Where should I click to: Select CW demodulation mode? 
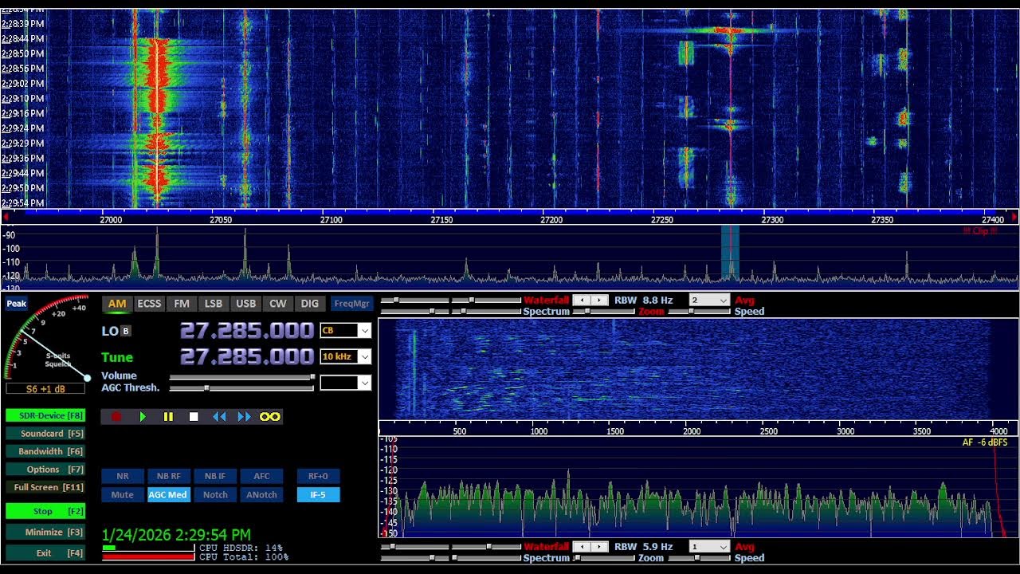(278, 304)
